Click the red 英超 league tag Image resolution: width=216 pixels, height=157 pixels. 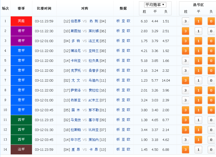click(21, 21)
